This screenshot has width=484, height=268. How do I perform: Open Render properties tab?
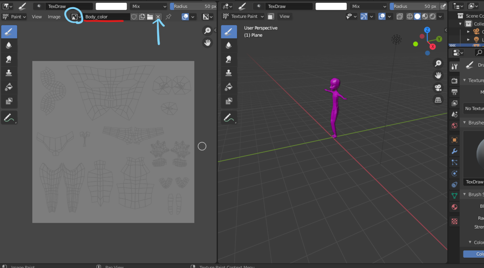click(455, 81)
